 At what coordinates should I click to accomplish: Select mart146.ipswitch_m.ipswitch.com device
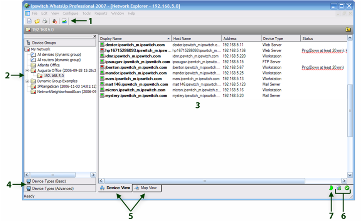point(137,84)
